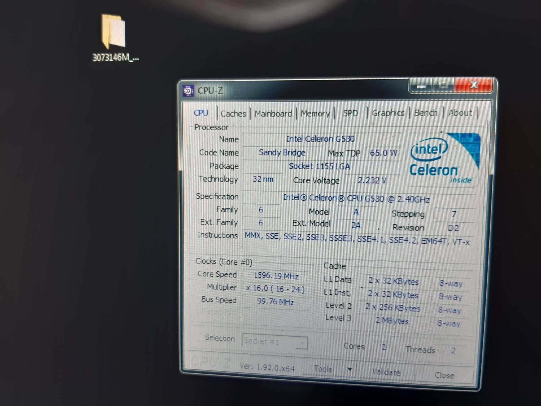Open the Memory tab

tap(315, 114)
